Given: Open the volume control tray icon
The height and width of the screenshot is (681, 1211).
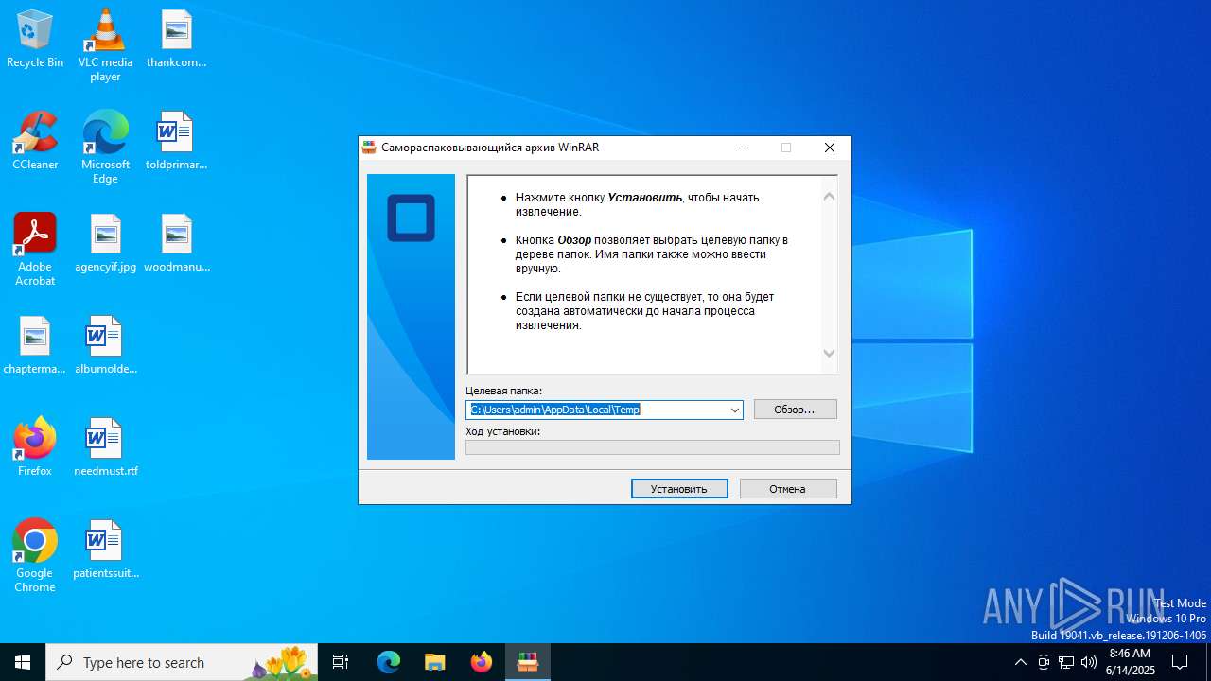Looking at the screenshot, I should tap(1089, 662).
